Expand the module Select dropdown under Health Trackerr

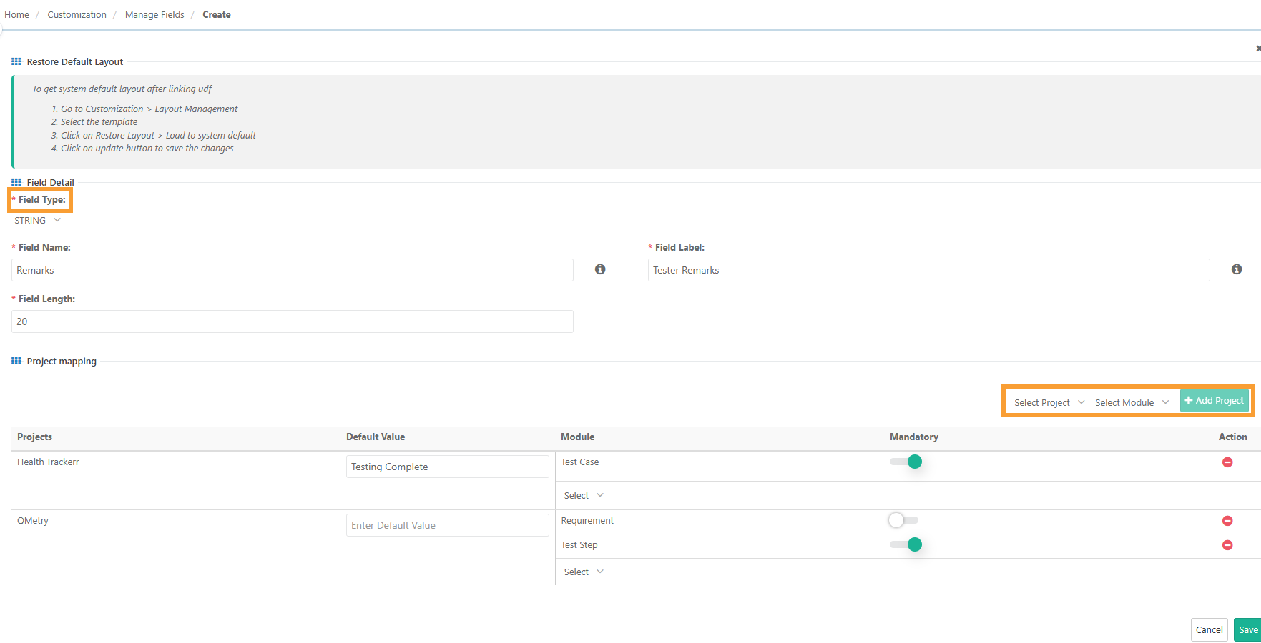pyautogui.click(x=582, y=494)
